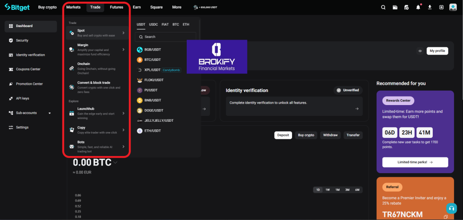463x220 pixels.
Task: Open the Trade menu
Action: pyautogui.click(x=95, y=7)
